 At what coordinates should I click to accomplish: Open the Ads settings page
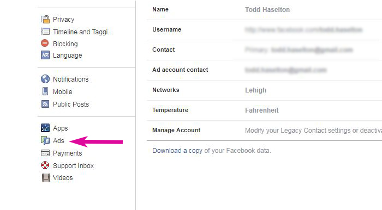pyautogui.click(x=58, y=141)
